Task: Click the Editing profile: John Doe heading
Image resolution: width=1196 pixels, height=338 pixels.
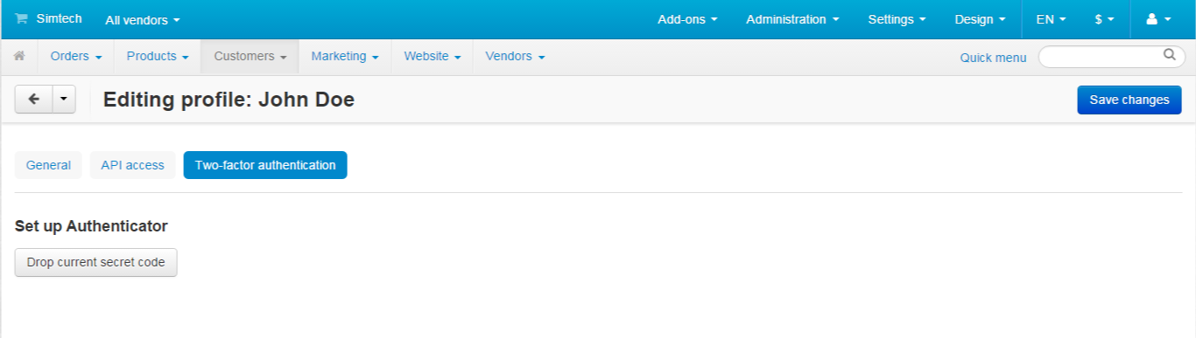Action: point(229,100)
